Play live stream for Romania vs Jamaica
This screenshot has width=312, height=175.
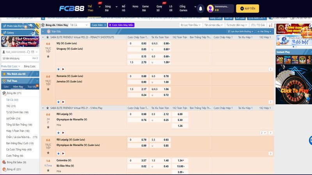[63, 102]
